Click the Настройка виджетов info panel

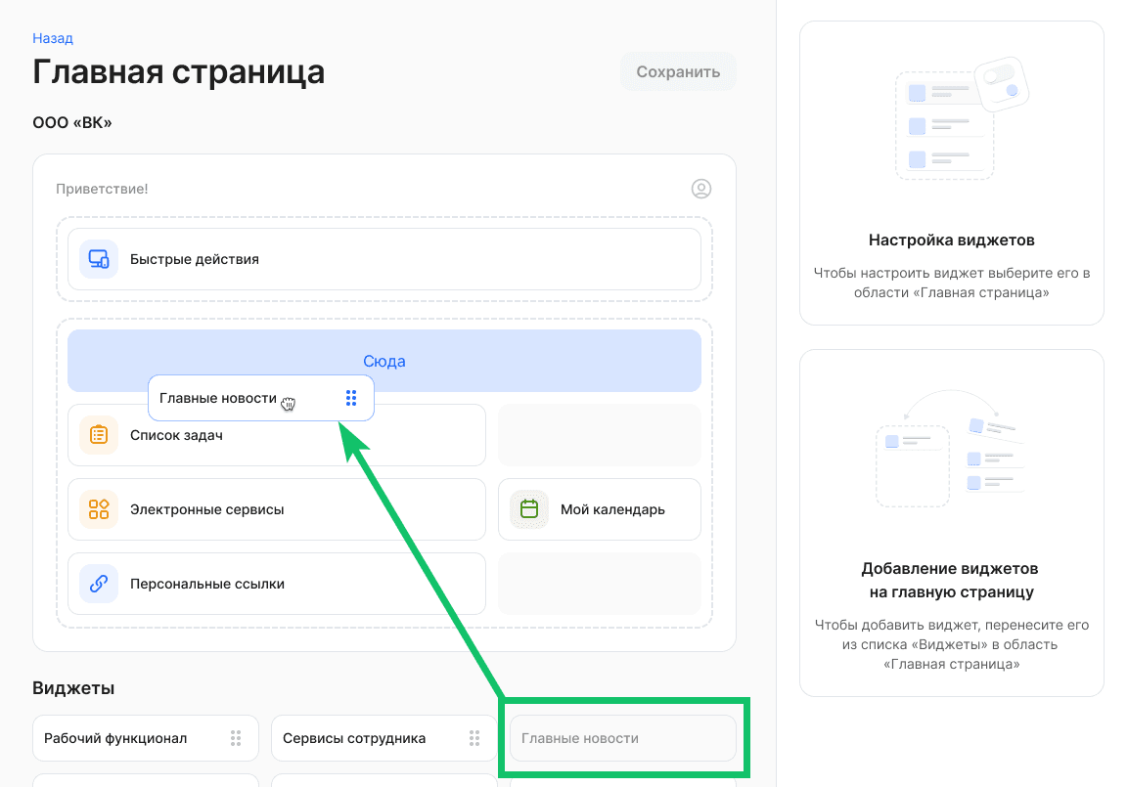[x=951, y=171]
